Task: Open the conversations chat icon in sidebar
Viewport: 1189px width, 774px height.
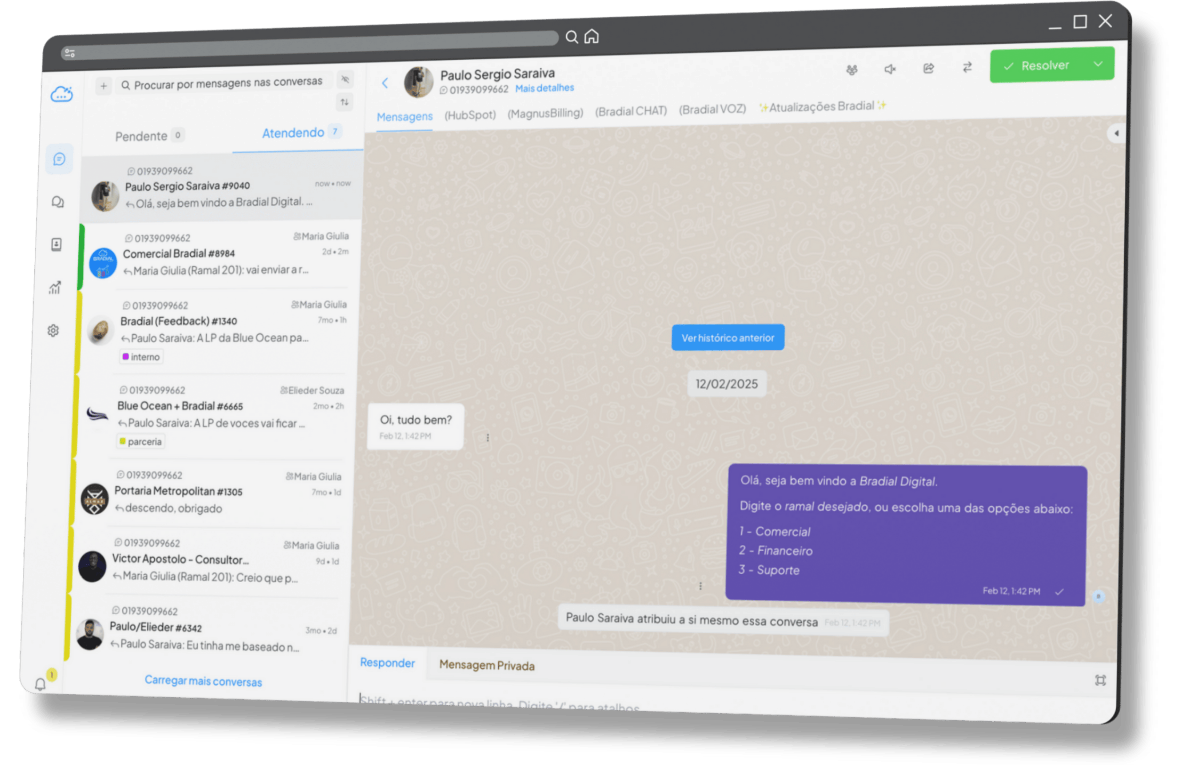Action: pos(59,159)
